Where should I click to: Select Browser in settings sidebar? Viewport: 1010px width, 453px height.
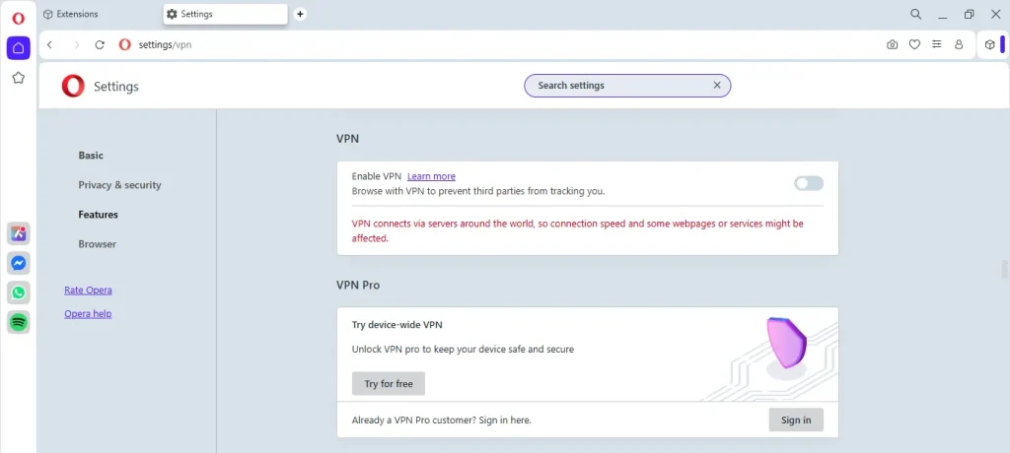(x=98, y=244)
